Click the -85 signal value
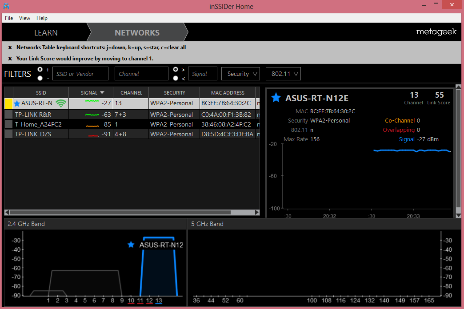 [106, 124]
